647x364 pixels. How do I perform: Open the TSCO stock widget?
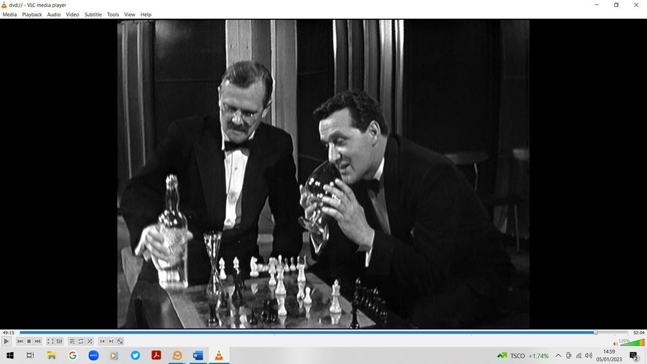click(523, 356)
